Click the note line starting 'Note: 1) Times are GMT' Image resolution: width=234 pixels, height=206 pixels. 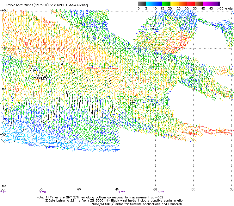100,197
